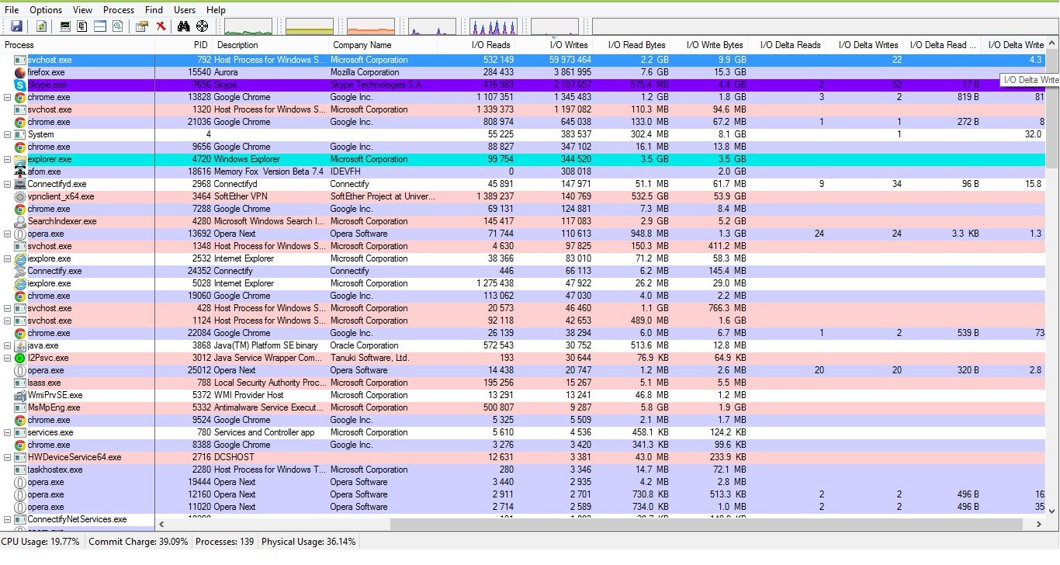Click the green CPU usage mini graph

(248, 27)
